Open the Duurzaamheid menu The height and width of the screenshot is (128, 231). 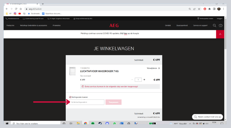182,25
